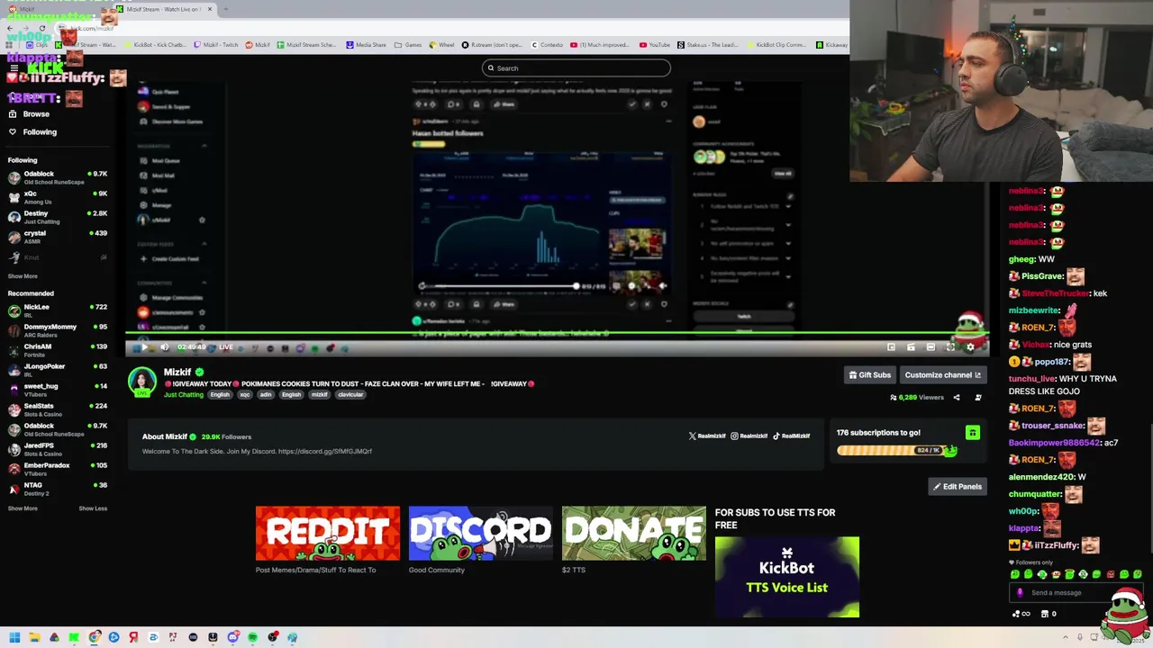Open the KickBot TTS Voice List panel
1153x648 pixels.
787,577
